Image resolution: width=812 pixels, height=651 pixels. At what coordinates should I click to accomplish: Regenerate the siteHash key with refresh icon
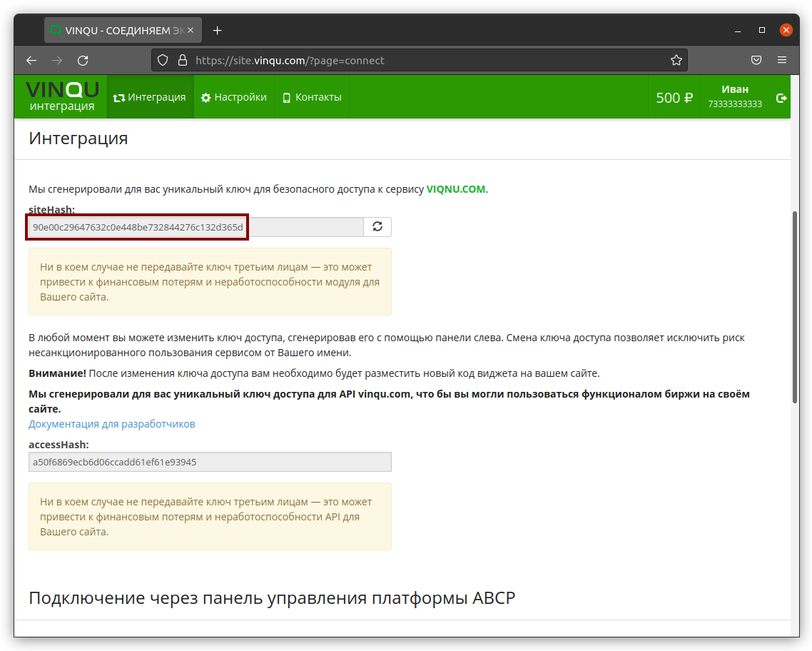(377, 227)
